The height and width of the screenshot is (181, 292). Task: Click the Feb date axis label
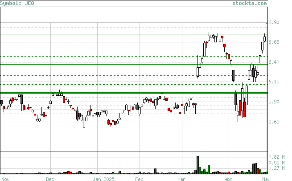[x=139, y=179]
